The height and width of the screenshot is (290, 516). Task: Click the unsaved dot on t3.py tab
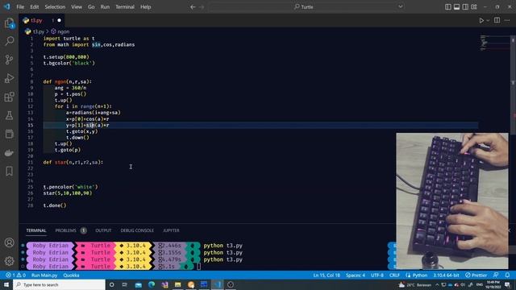(x=59, y=20)
